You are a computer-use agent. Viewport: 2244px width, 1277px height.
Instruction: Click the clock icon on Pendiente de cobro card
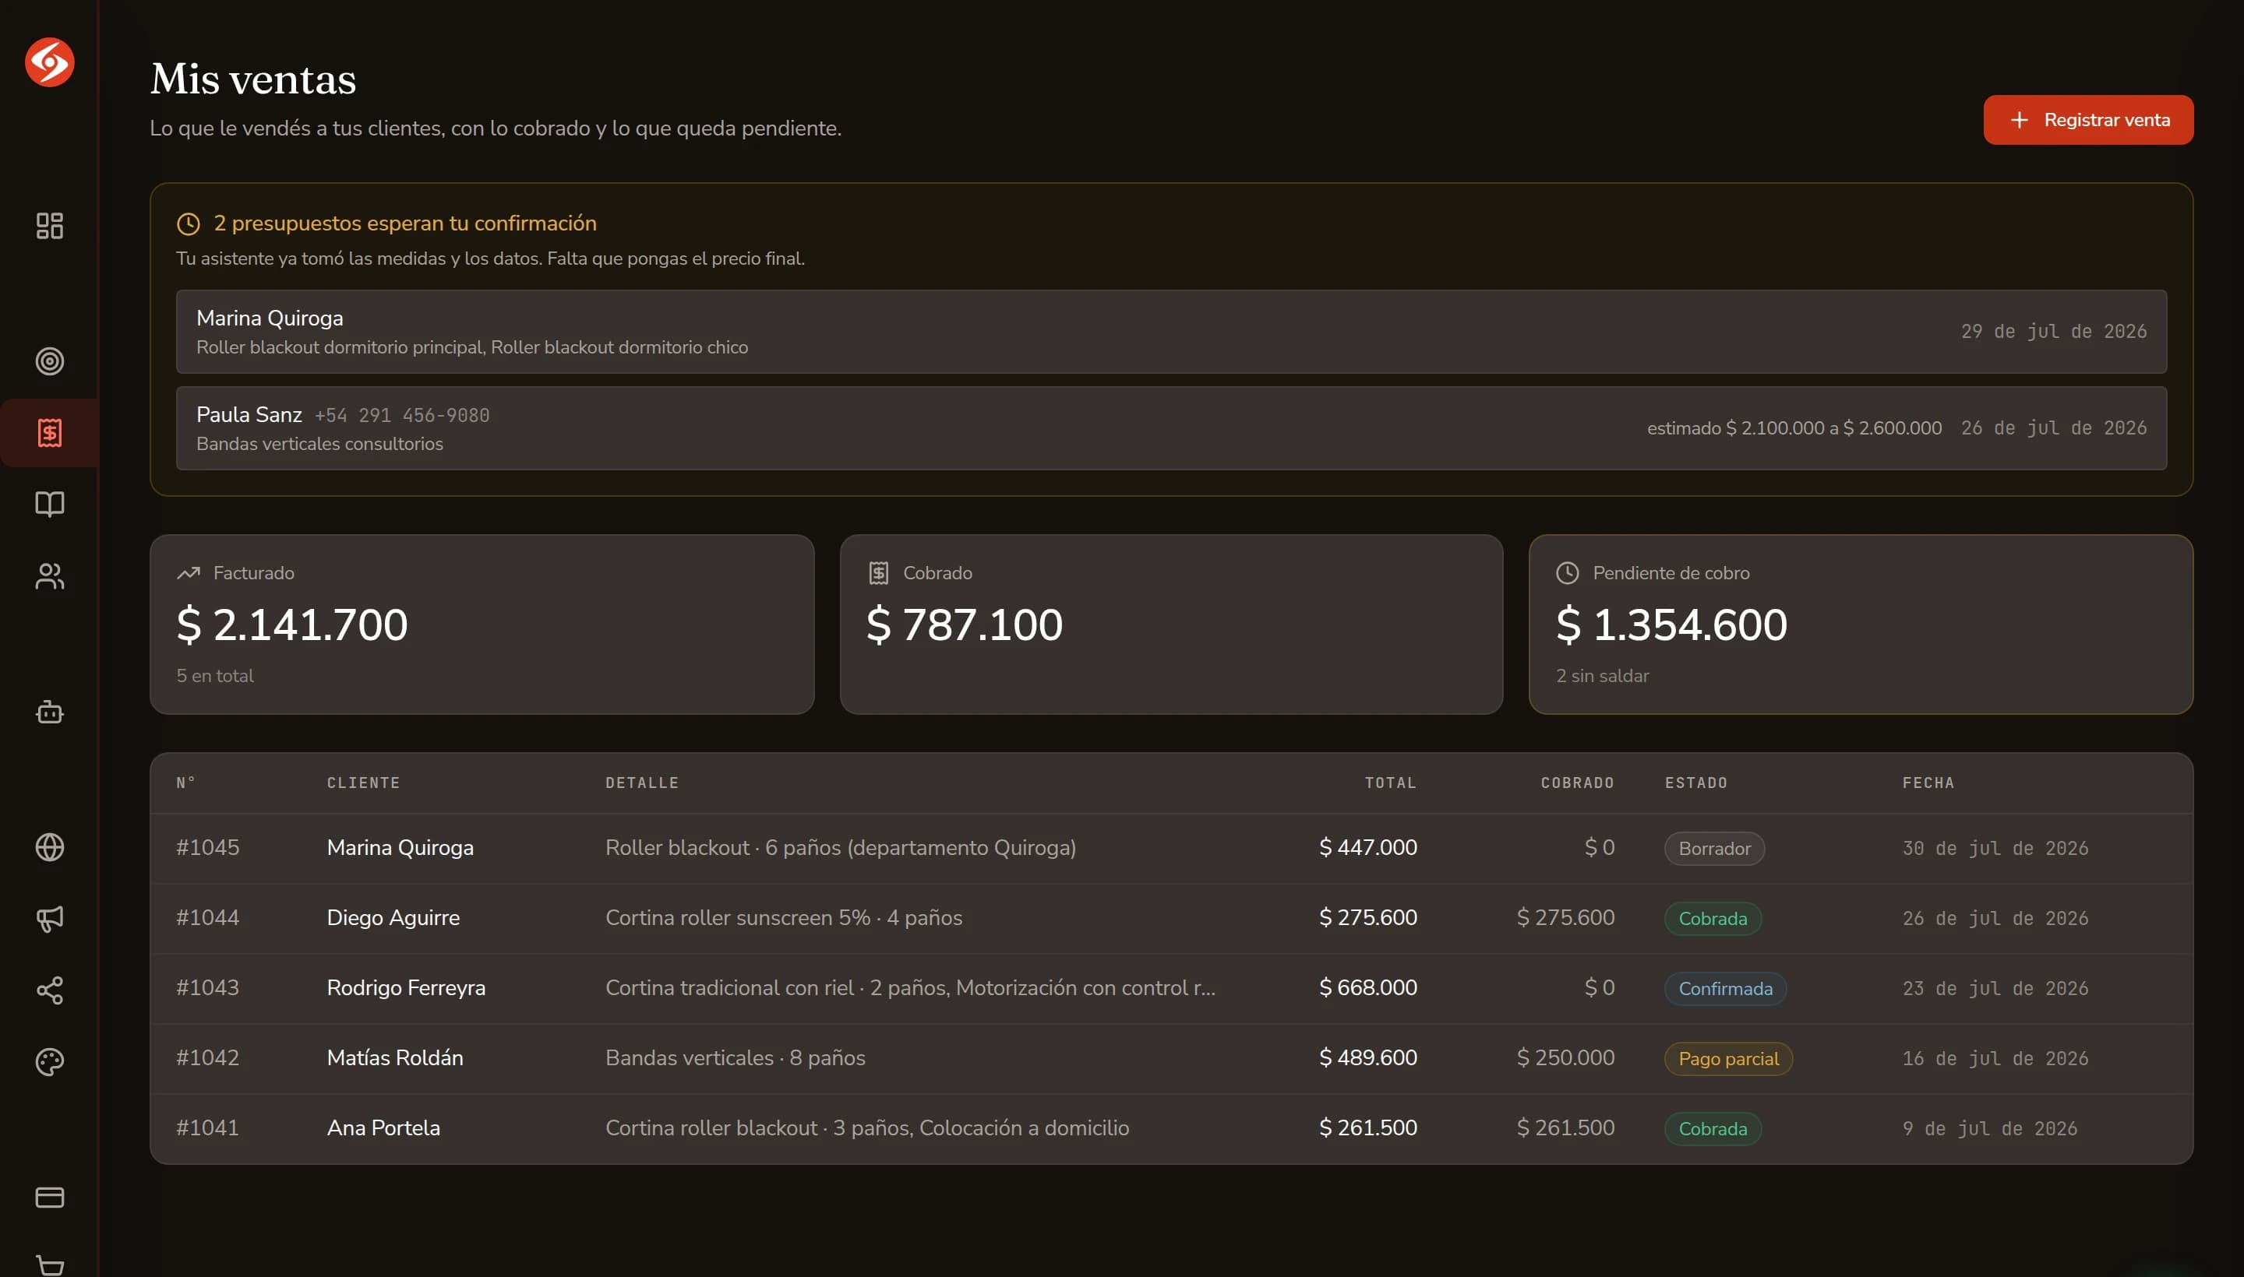click(1568, 573)
